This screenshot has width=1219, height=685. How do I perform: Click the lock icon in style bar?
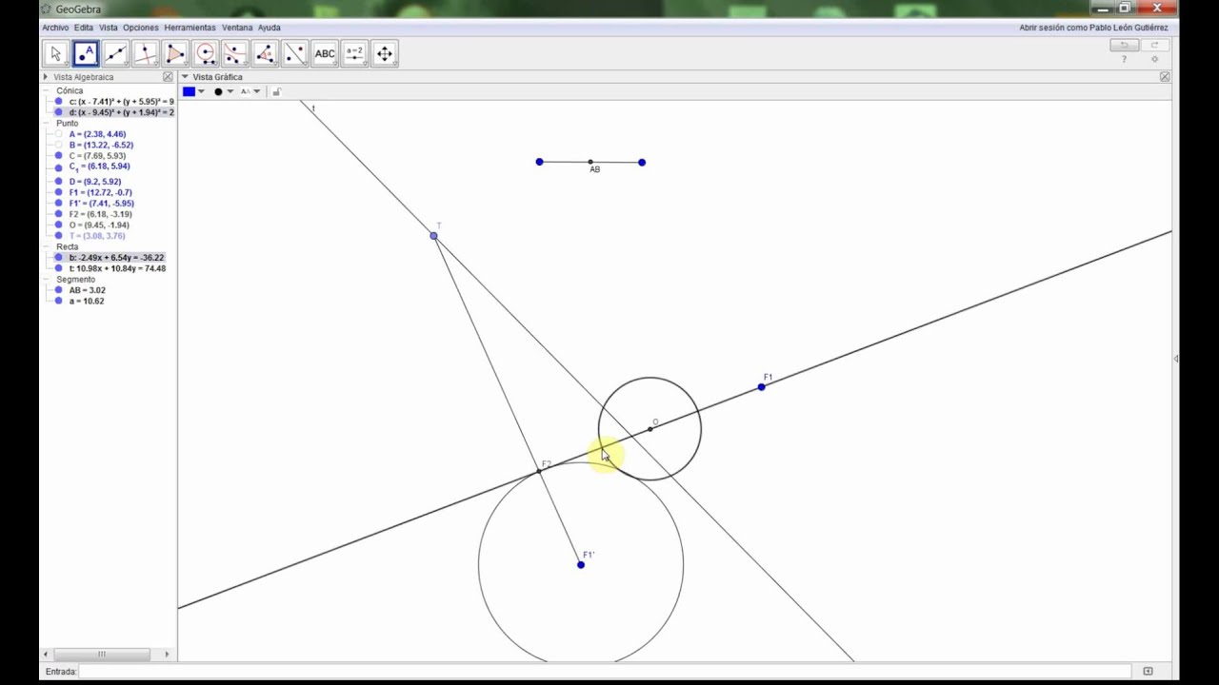[276, 91]
